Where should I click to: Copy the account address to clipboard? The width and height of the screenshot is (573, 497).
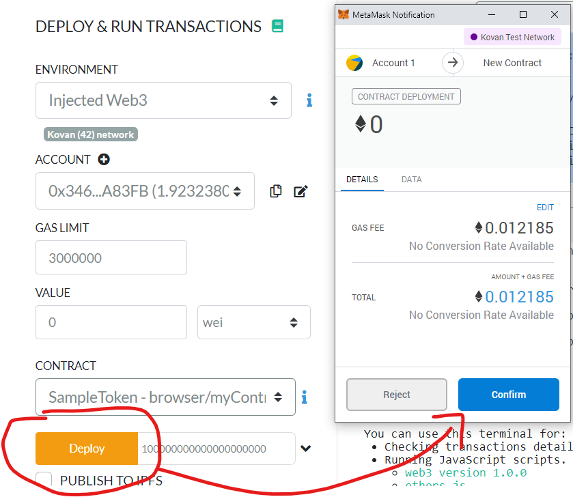coord(275,191)
